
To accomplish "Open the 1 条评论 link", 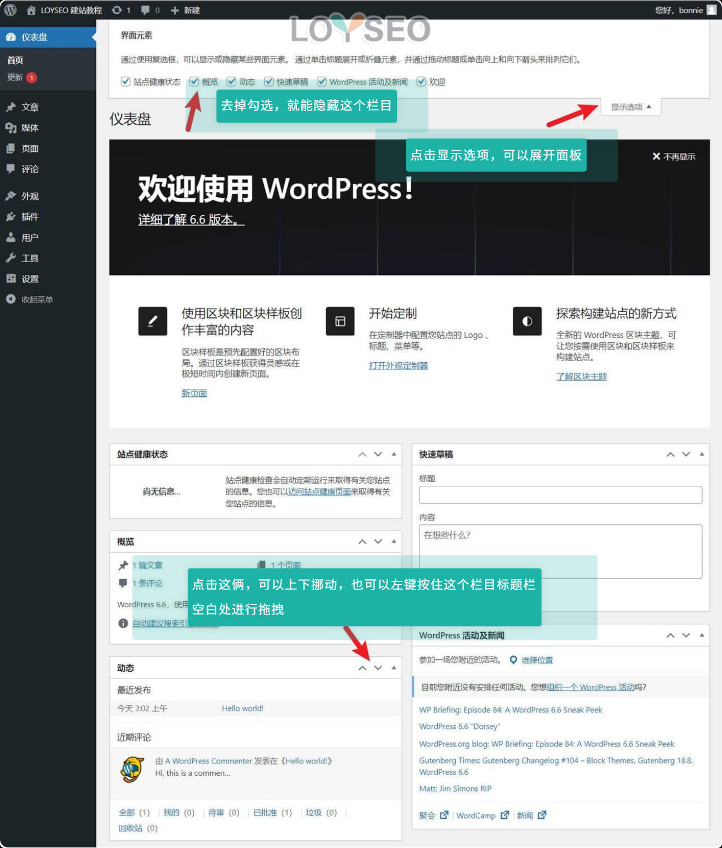I will tap(147, 584).
